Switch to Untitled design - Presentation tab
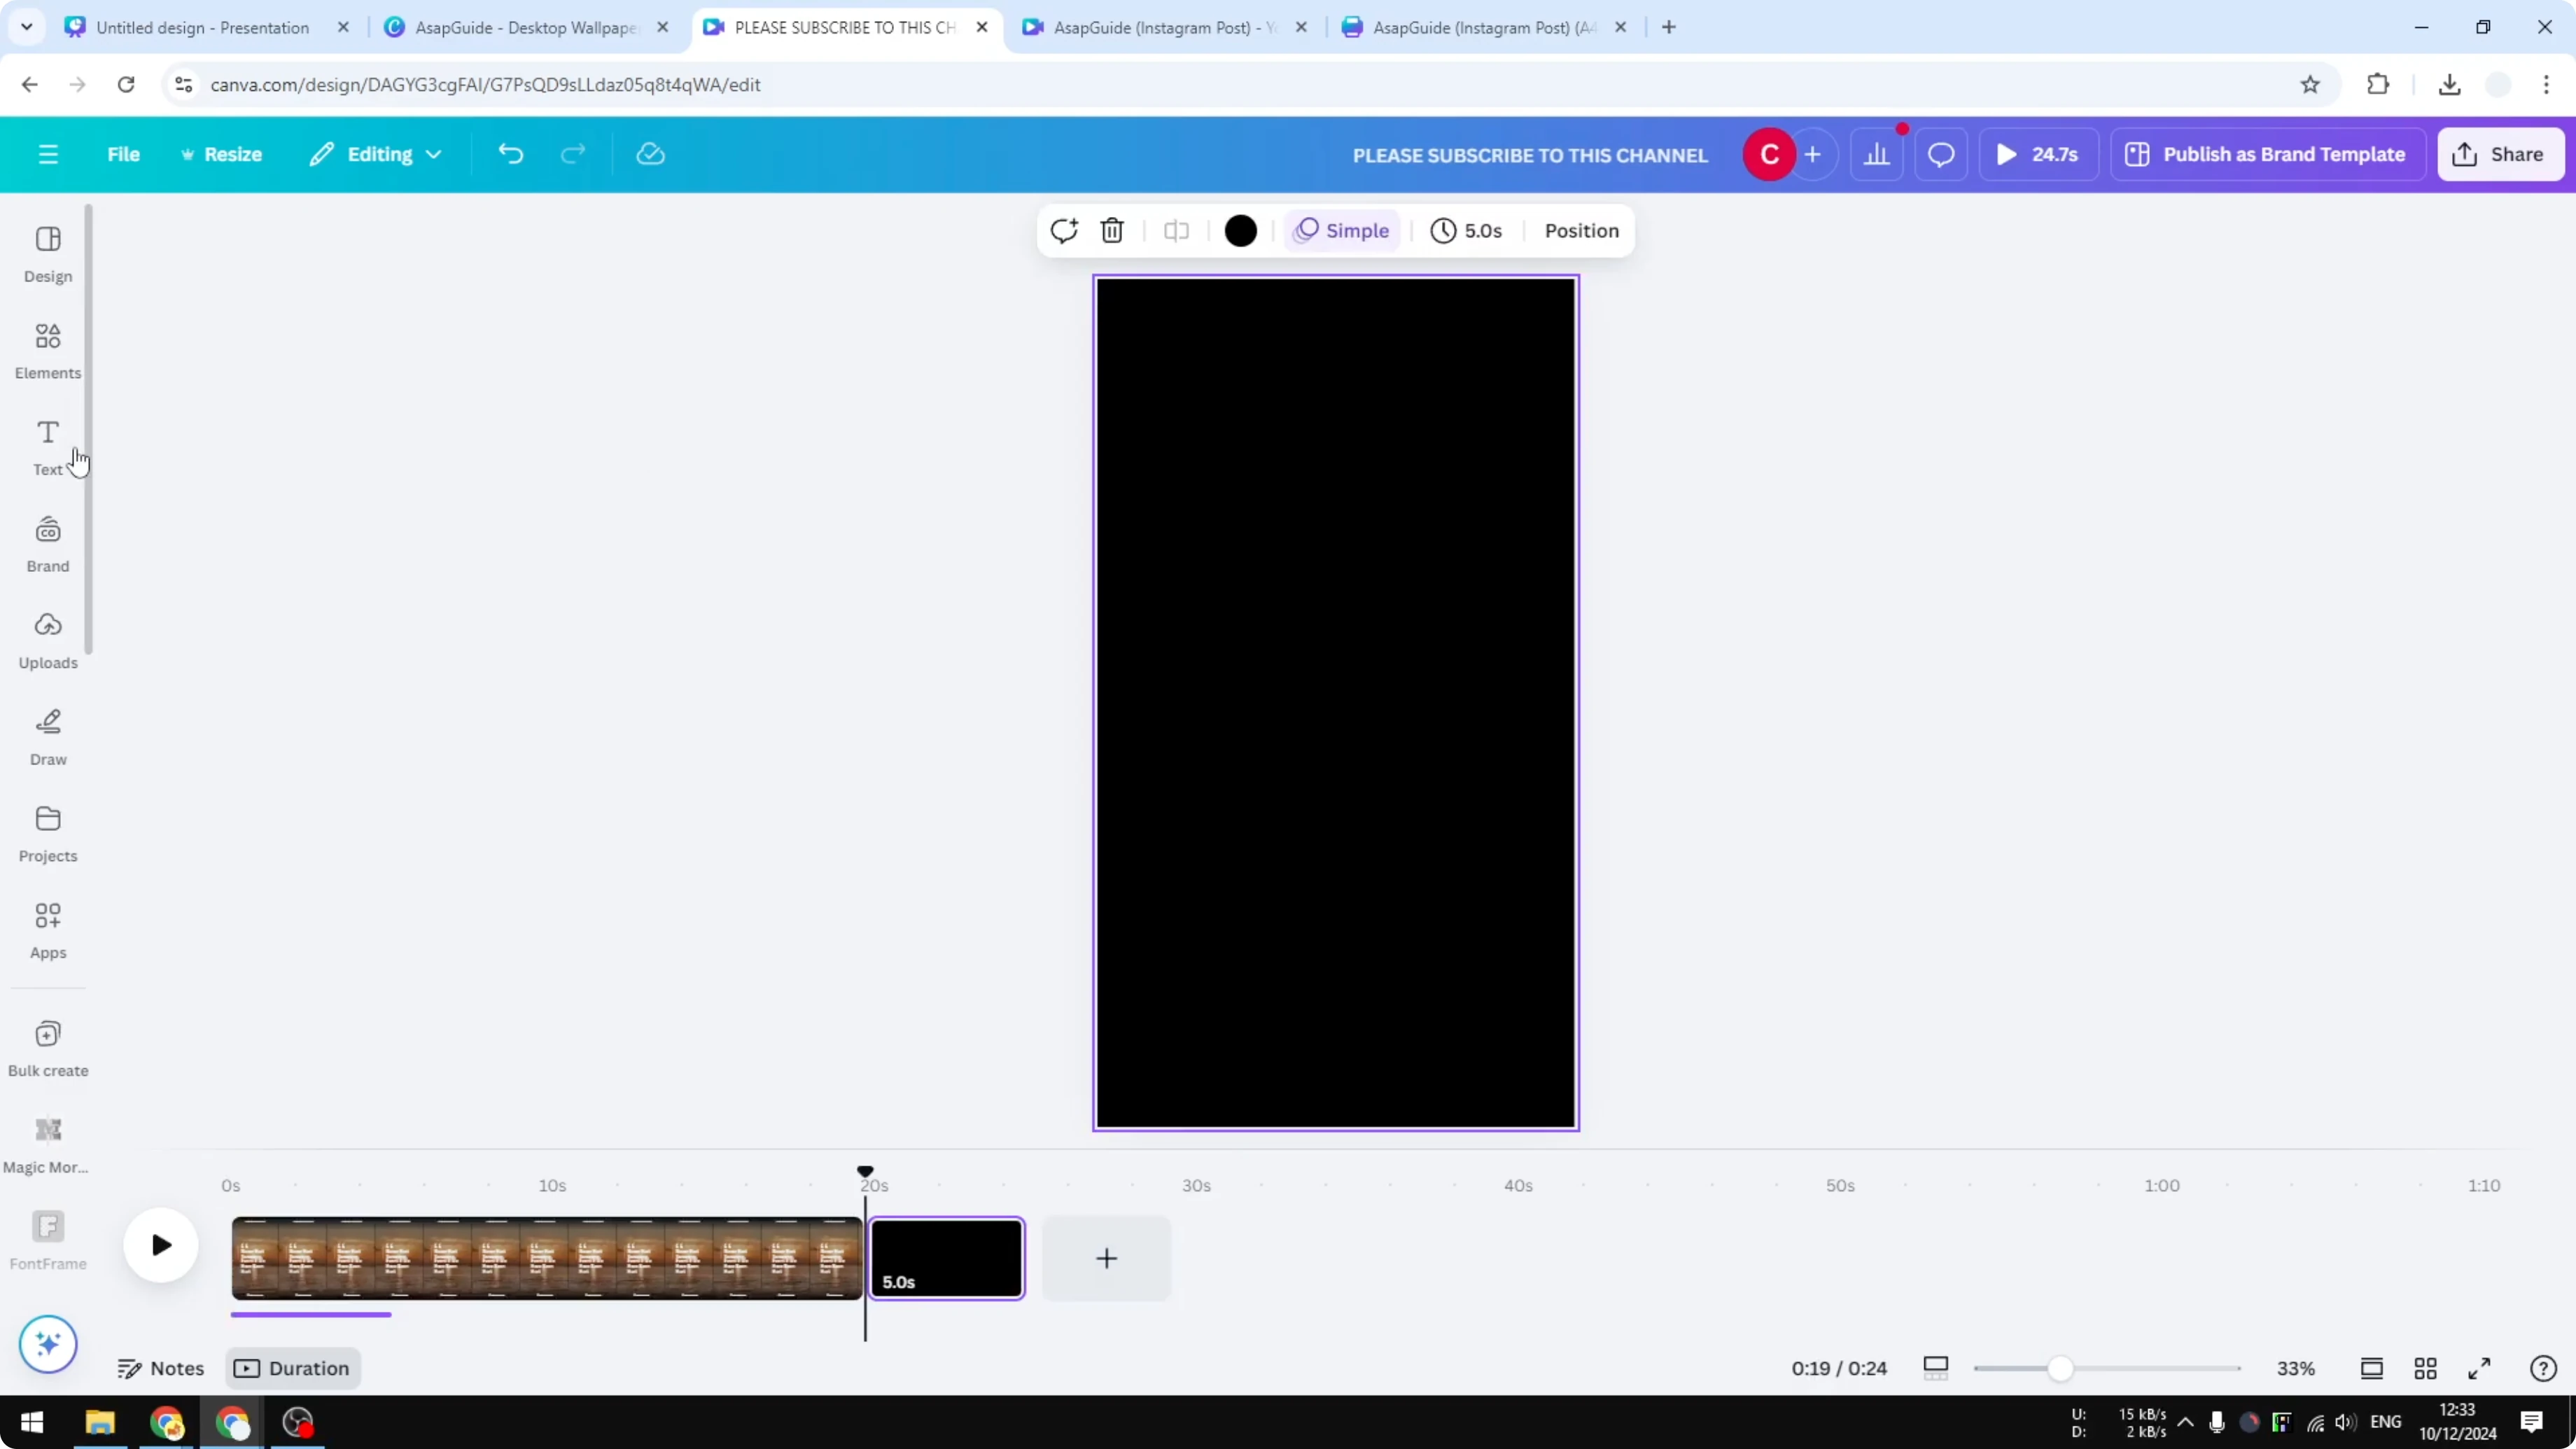2576x1449 pixels. [203, 27]
